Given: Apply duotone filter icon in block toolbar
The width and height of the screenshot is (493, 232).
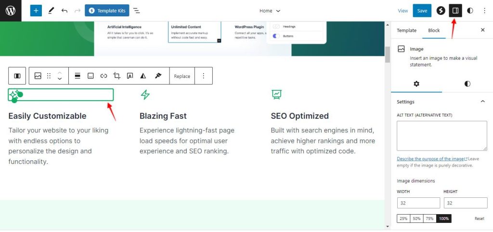Looking at the screenshot, I should coord(143,76).
